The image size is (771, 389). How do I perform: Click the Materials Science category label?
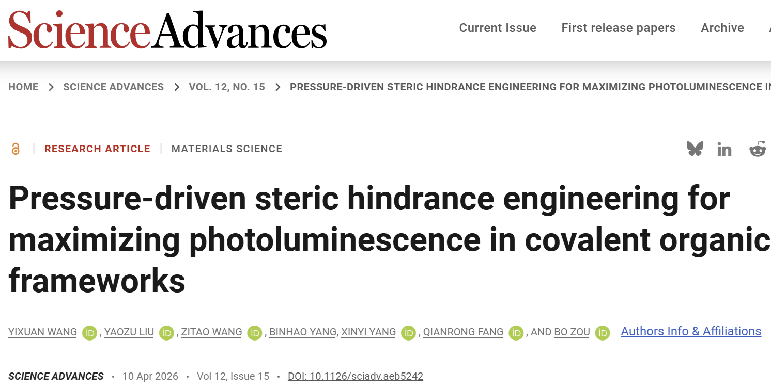pos(227,149)
